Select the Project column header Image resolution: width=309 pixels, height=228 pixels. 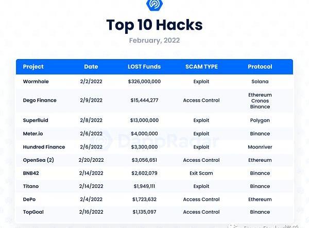point(33,67)
